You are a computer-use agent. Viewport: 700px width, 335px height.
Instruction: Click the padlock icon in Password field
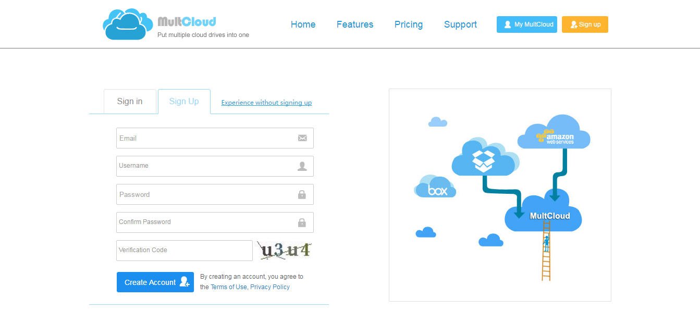tap(302, 194)
